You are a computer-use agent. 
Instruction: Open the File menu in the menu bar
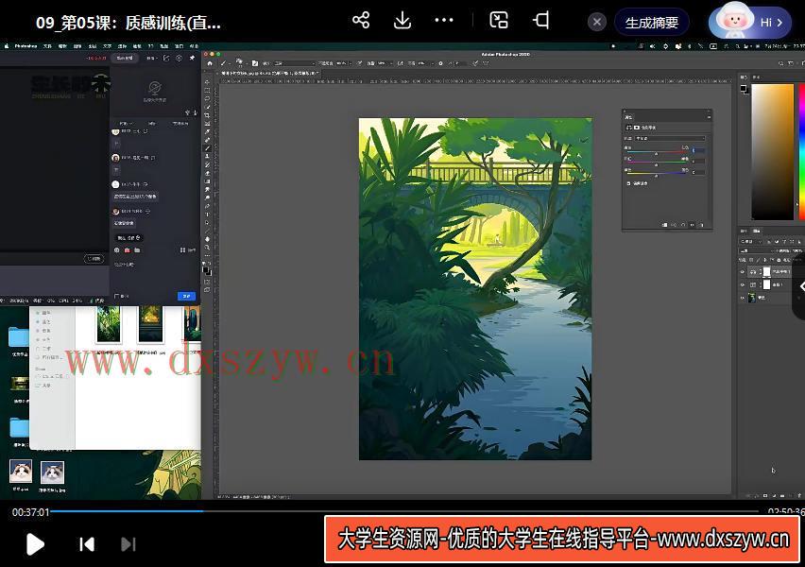pos(48,46)
